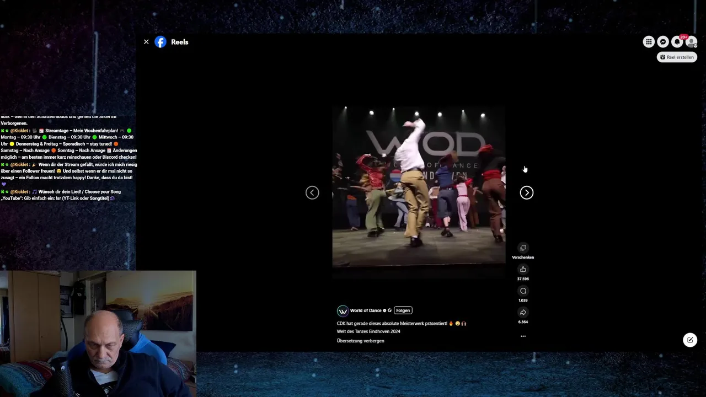706x397 pixels.
Task: Click the like count 37.596
Action: coord(523,279)
